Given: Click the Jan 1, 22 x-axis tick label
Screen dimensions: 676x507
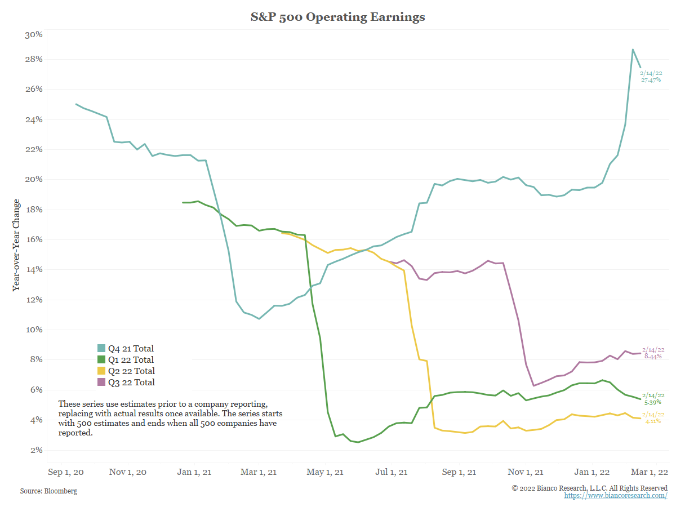Looking at the screenshot, I should tap(593, 472).
